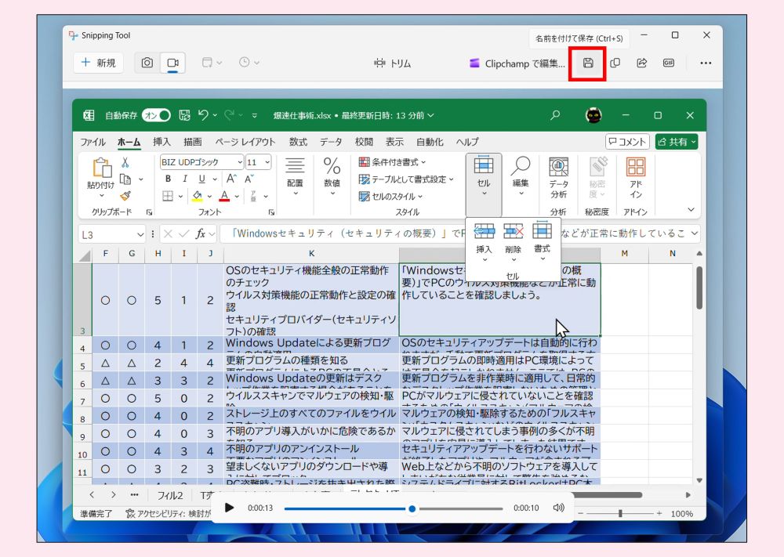Switch to camera snip mode
The width and height of the screenshot is (784, 557).
click(x=147, y=63)
